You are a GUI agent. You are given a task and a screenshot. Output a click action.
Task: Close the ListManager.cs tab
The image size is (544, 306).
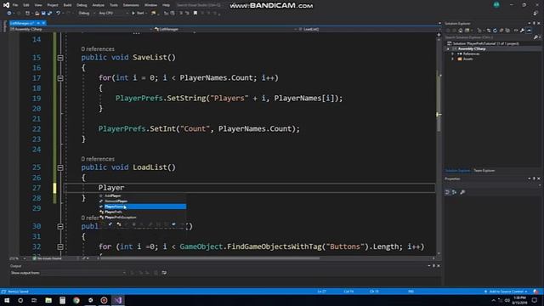(43, 23)
